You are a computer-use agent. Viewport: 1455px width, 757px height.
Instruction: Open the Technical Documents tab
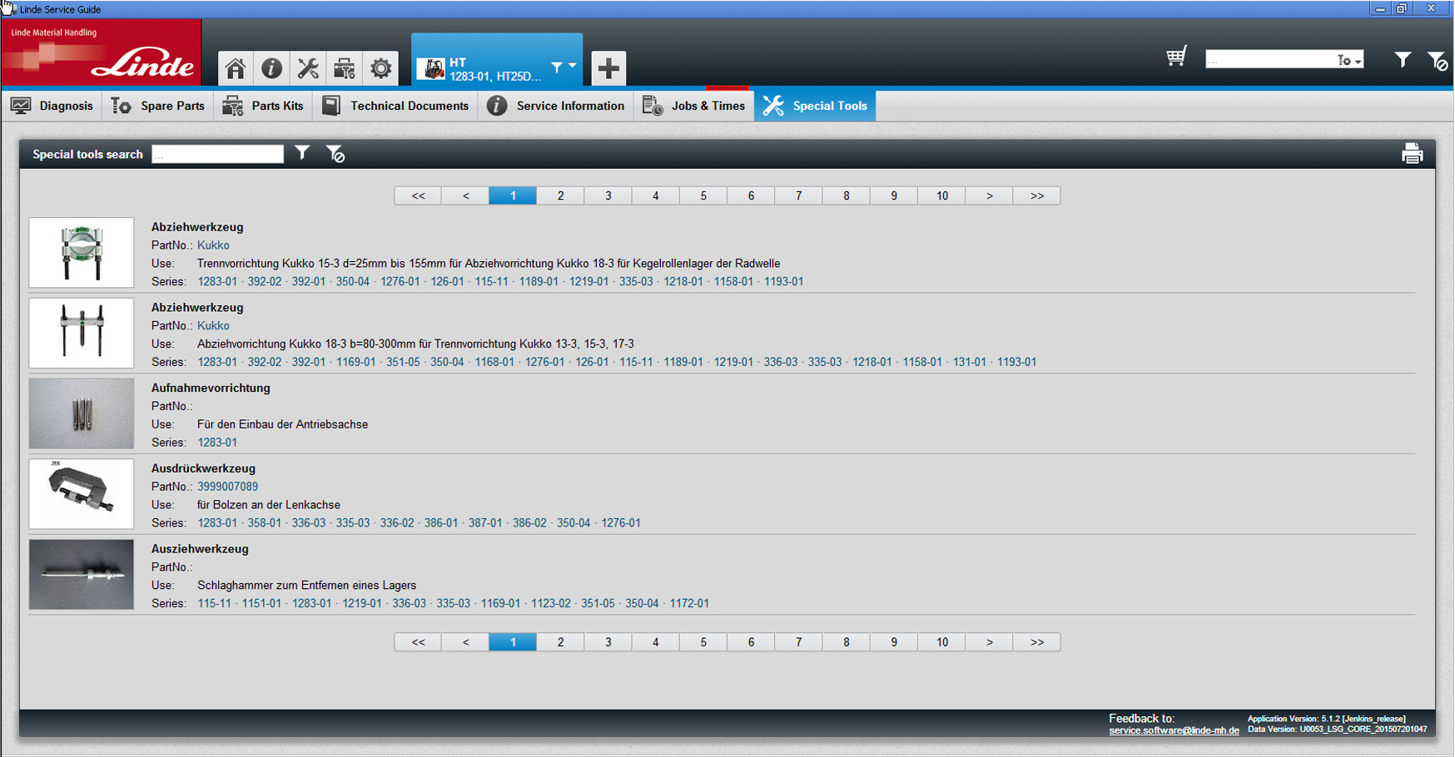(395, 106)
